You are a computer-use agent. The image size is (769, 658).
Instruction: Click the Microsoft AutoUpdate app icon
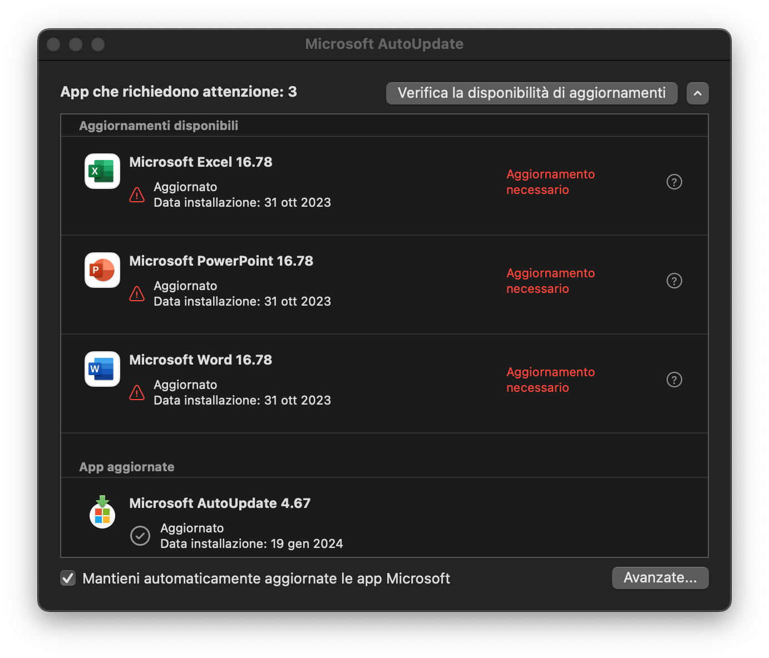(102, 512)
